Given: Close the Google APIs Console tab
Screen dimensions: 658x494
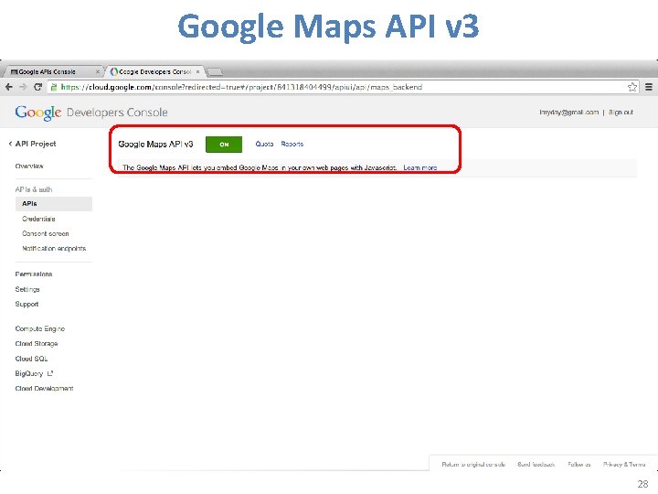Looking at the screenshot, I should [x=98, y=72].
